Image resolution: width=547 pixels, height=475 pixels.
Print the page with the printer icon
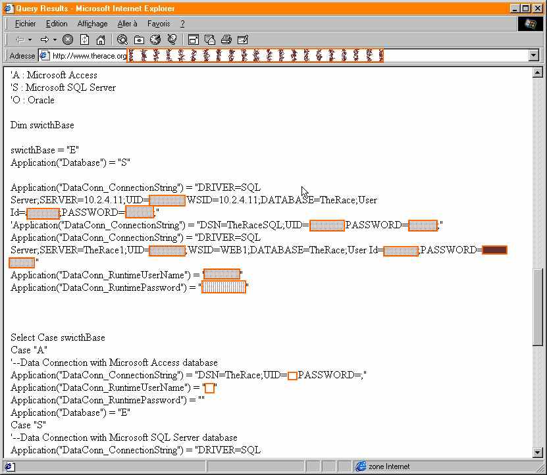point(226,39)
